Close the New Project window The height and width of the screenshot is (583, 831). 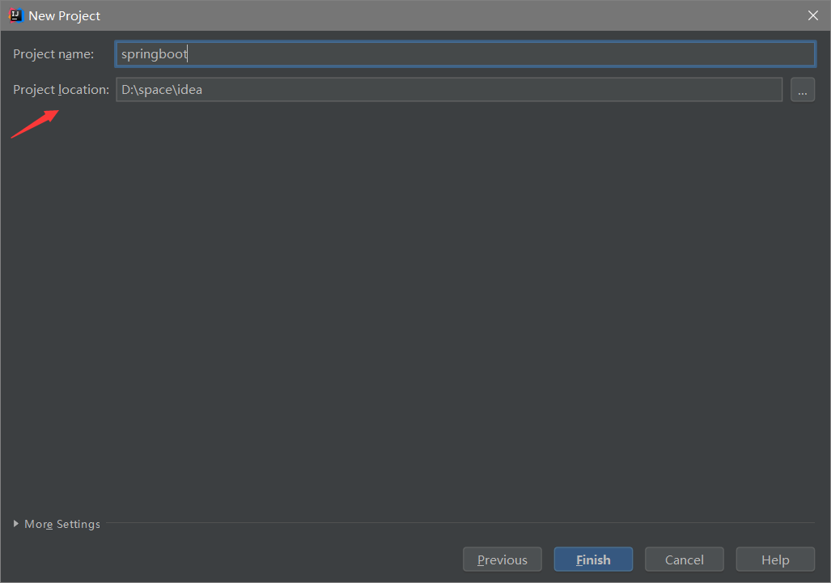point(813,15)
